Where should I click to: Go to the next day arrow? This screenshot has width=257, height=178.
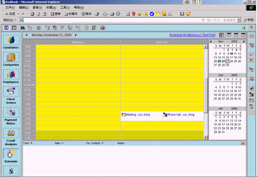[76, 35]
